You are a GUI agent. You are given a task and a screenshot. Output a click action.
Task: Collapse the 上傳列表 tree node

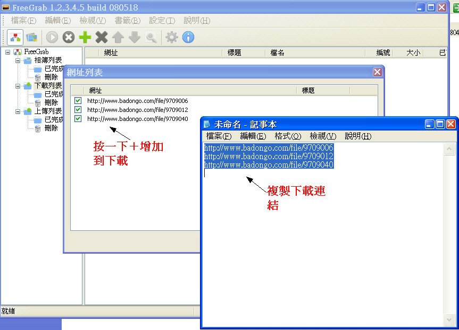[x=18, y=111]
